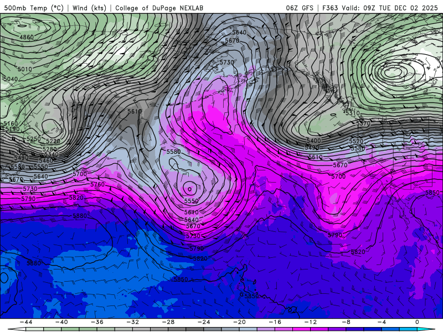Click the -4 legend value
The image size is (443, 332).
point(382,322)
